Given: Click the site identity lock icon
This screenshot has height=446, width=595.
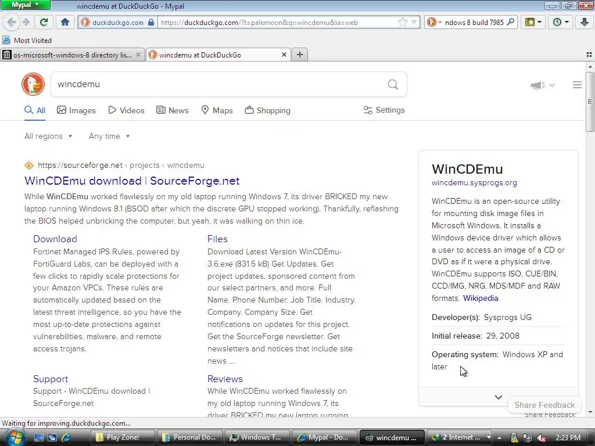Looking at the screenshot, I should coord(151,23).
